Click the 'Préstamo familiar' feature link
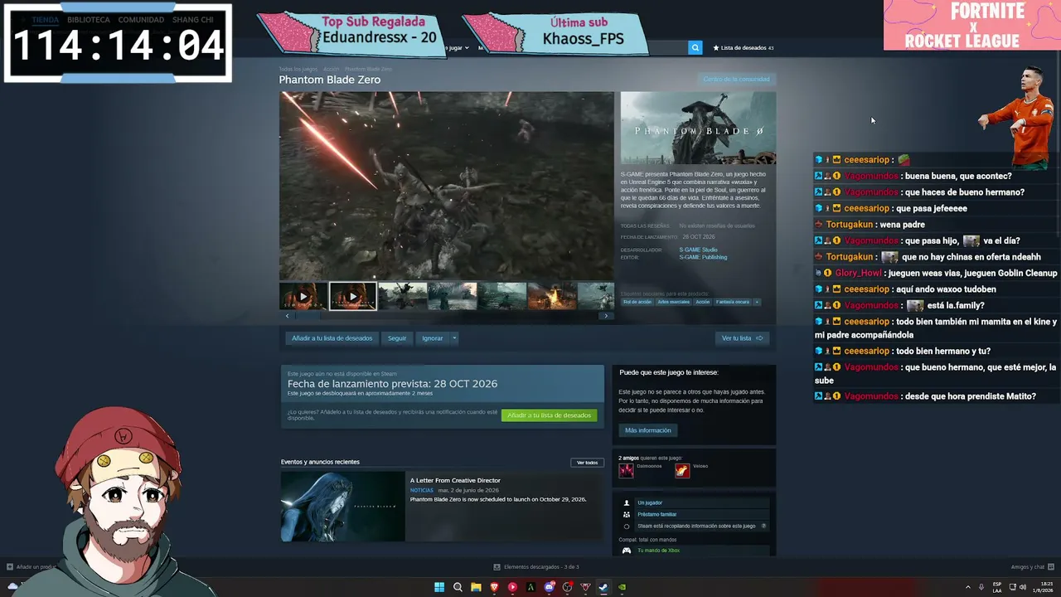 (657, 514)
